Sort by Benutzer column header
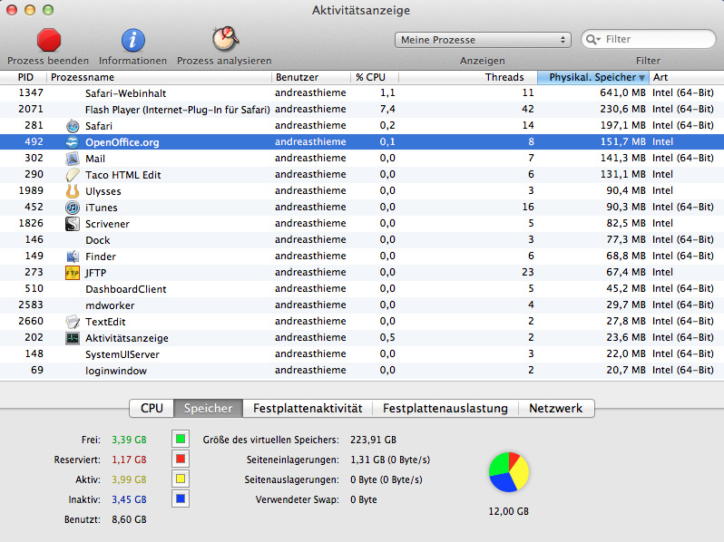 point(311,77)
